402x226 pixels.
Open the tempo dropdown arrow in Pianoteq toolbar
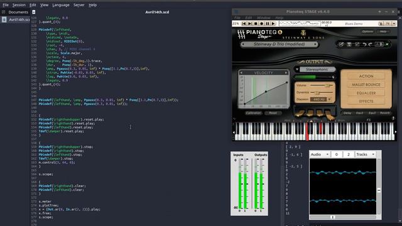tap(394, 24)
